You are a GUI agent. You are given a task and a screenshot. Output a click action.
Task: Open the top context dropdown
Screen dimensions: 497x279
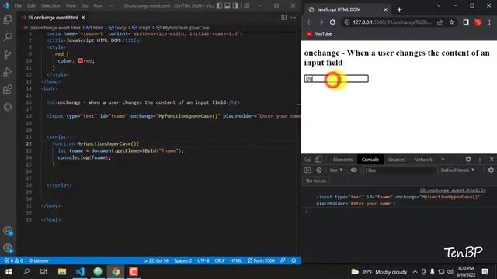pos(336,170)
